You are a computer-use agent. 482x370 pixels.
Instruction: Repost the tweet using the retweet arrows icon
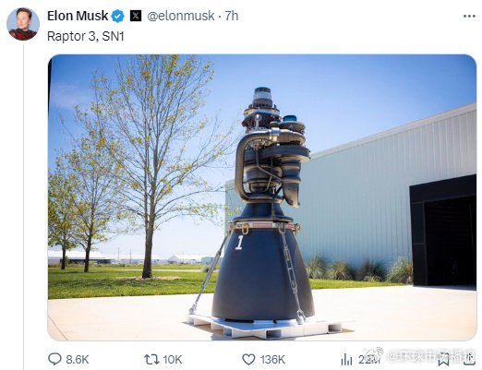tap(151, 359)
